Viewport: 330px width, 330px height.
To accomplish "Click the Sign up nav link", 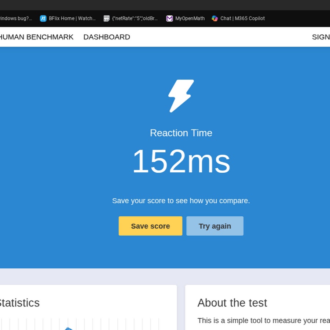I will (321, 37).
